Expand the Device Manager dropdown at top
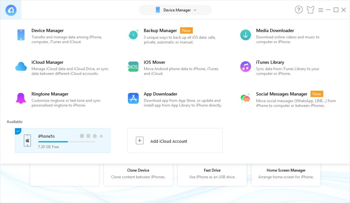 click(x=195, y=10)
